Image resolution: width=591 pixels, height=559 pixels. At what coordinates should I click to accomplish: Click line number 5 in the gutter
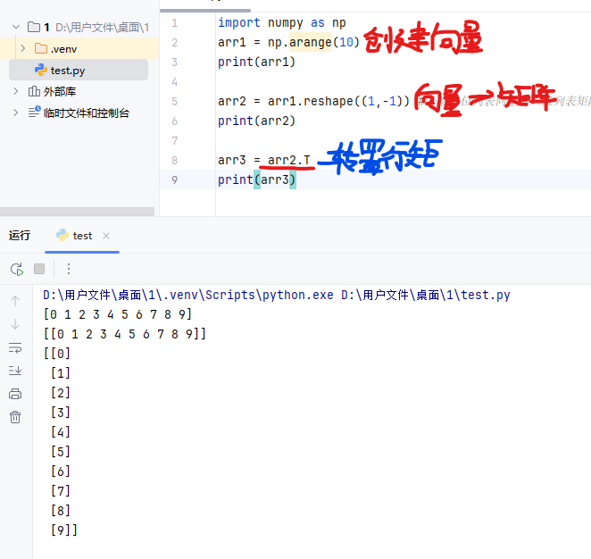pos(174,102)
